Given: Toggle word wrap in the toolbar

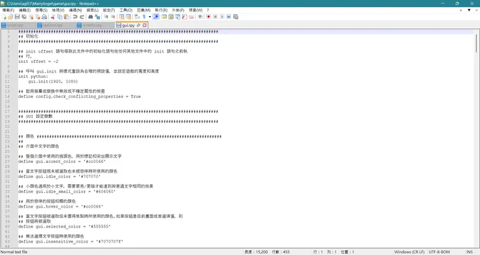Looking at the screenshot, I should pos(137,17).
